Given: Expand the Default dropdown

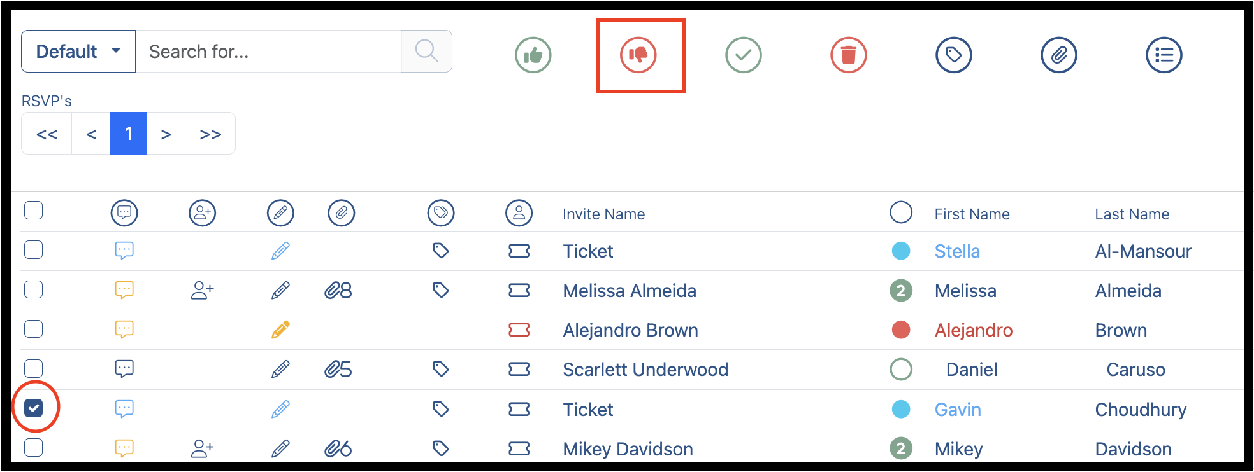Looking at the screenshot, I should coord(78,51).
